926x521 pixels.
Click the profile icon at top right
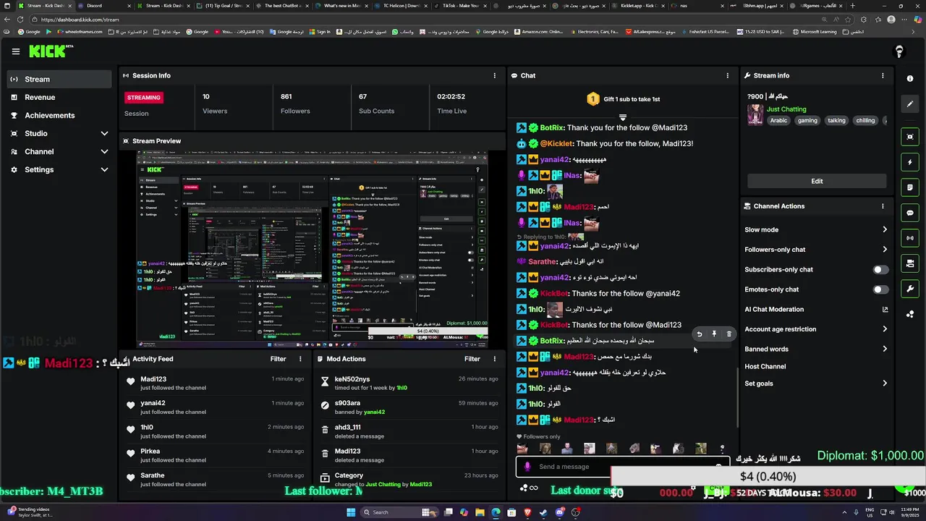coord(899,51)
